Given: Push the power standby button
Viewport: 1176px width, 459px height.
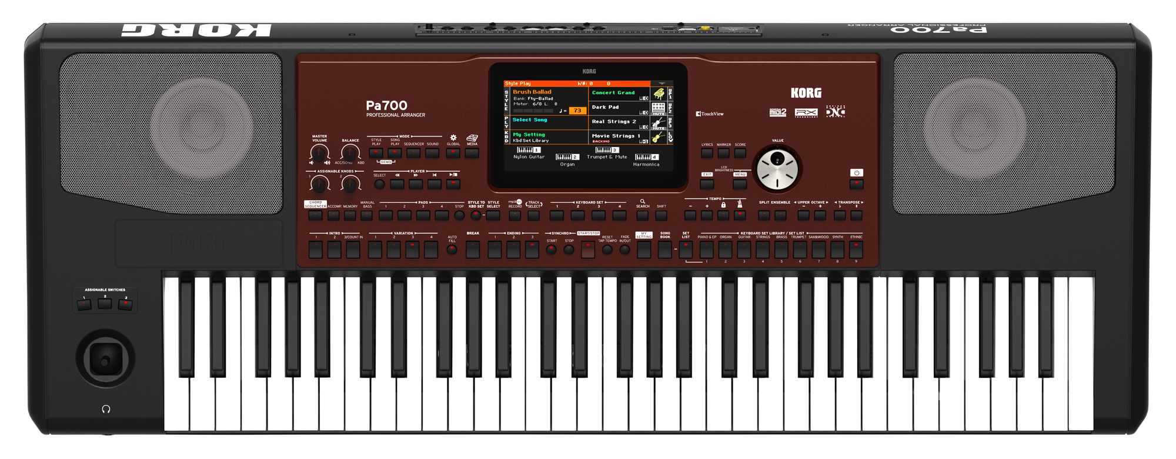Looking at the screenshot, I should pyautogui.click(x=857, y=184).
